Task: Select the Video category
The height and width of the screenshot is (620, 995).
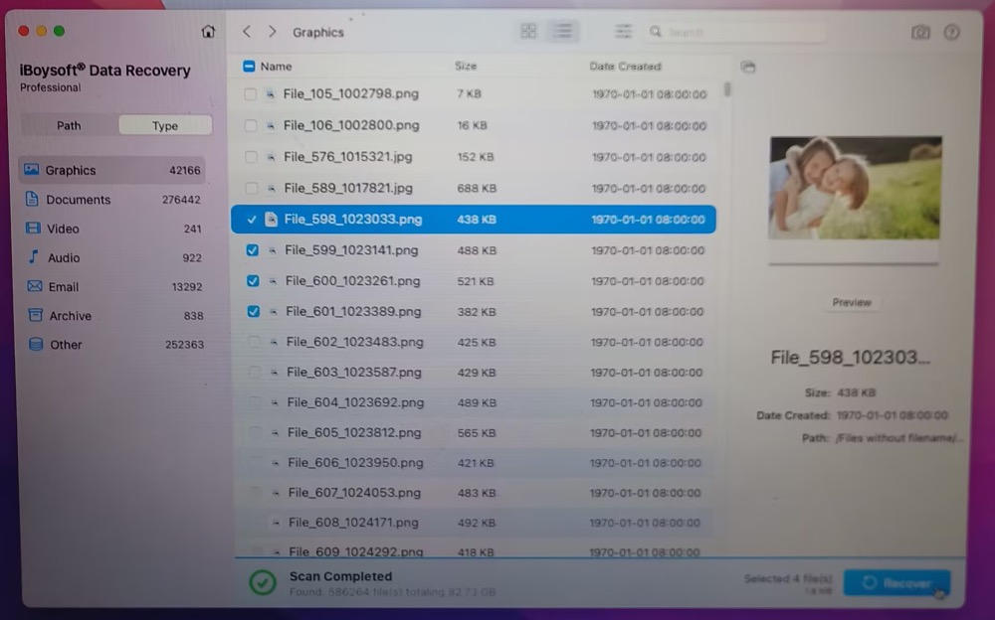Action: [113, 229]
